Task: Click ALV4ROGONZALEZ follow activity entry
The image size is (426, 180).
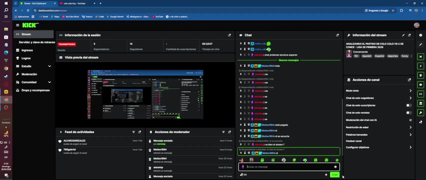Action: 100,142
